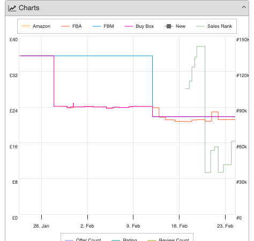Click the Charts panel title text

click(x=29, y=8)
